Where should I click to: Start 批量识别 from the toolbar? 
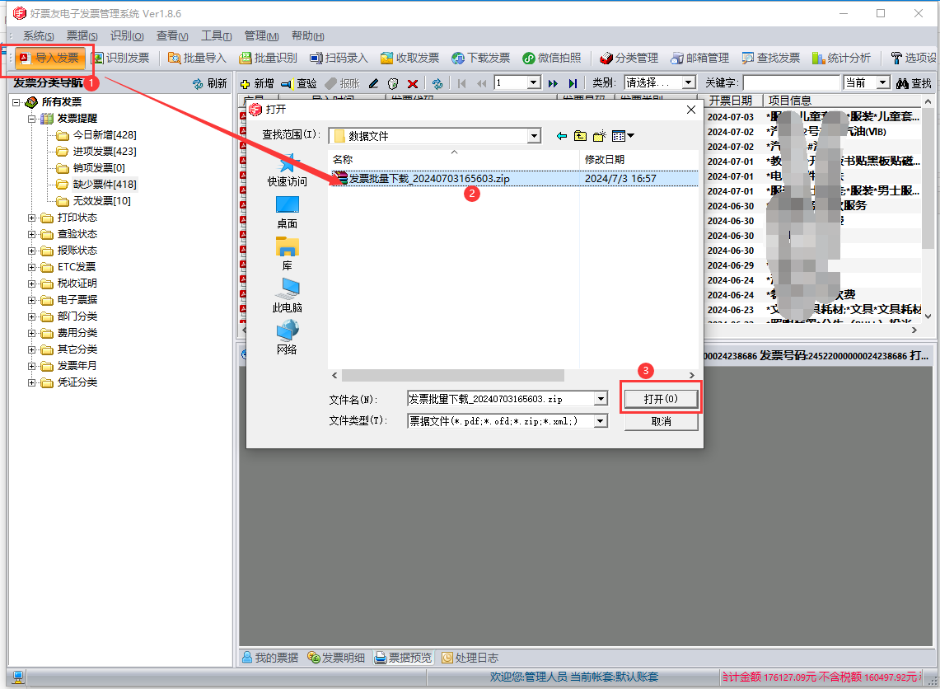pyautogui.click(x=268, y=59)
